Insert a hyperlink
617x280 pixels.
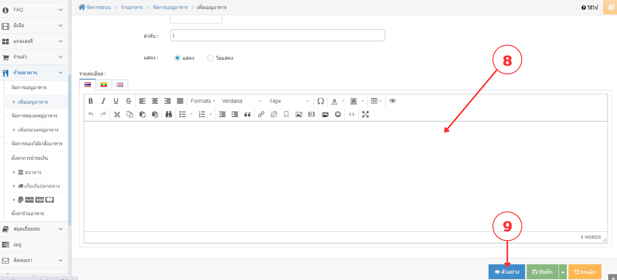pos(261,114)
